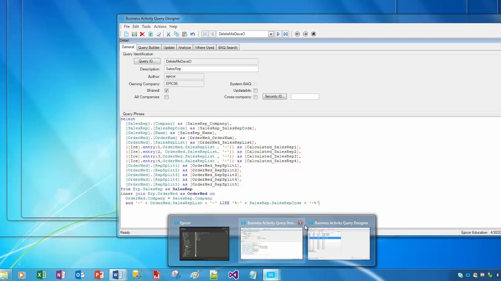Click 'Epicor Education' in the status bar

point(474,233)
